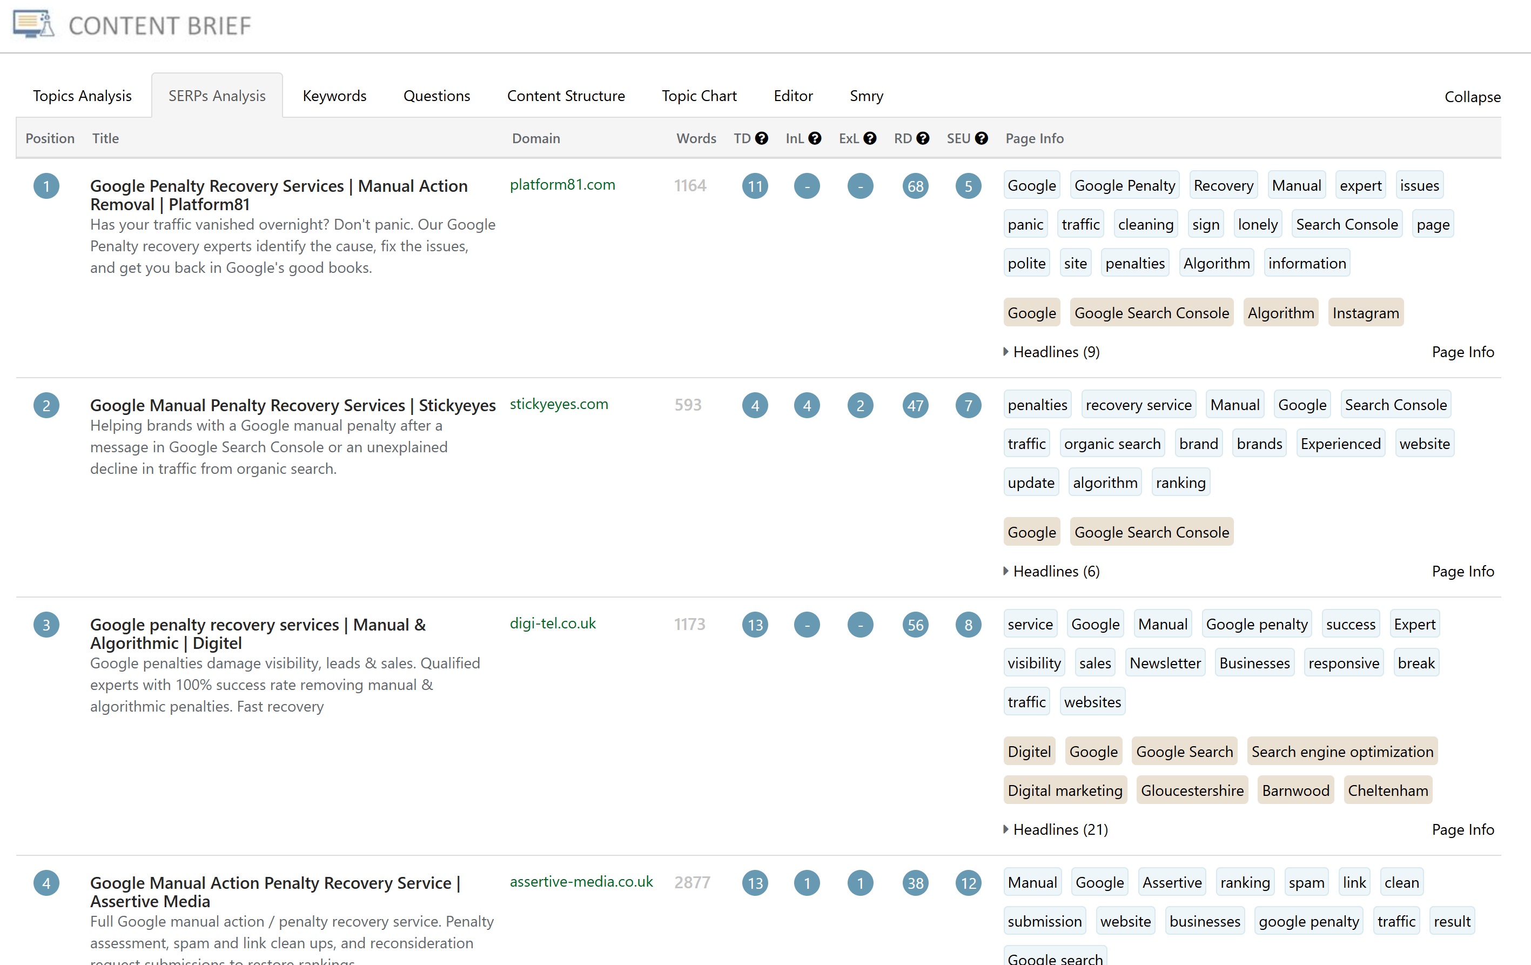Viewport: 1531px width, 965px height.
Task: Open the Questions tab
Action: tap(437, 96)
